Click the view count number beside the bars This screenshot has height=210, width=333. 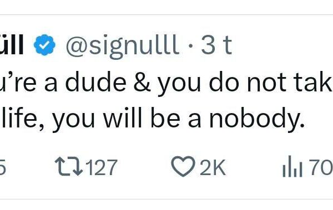pyautogui.click(x=321, y=167)
